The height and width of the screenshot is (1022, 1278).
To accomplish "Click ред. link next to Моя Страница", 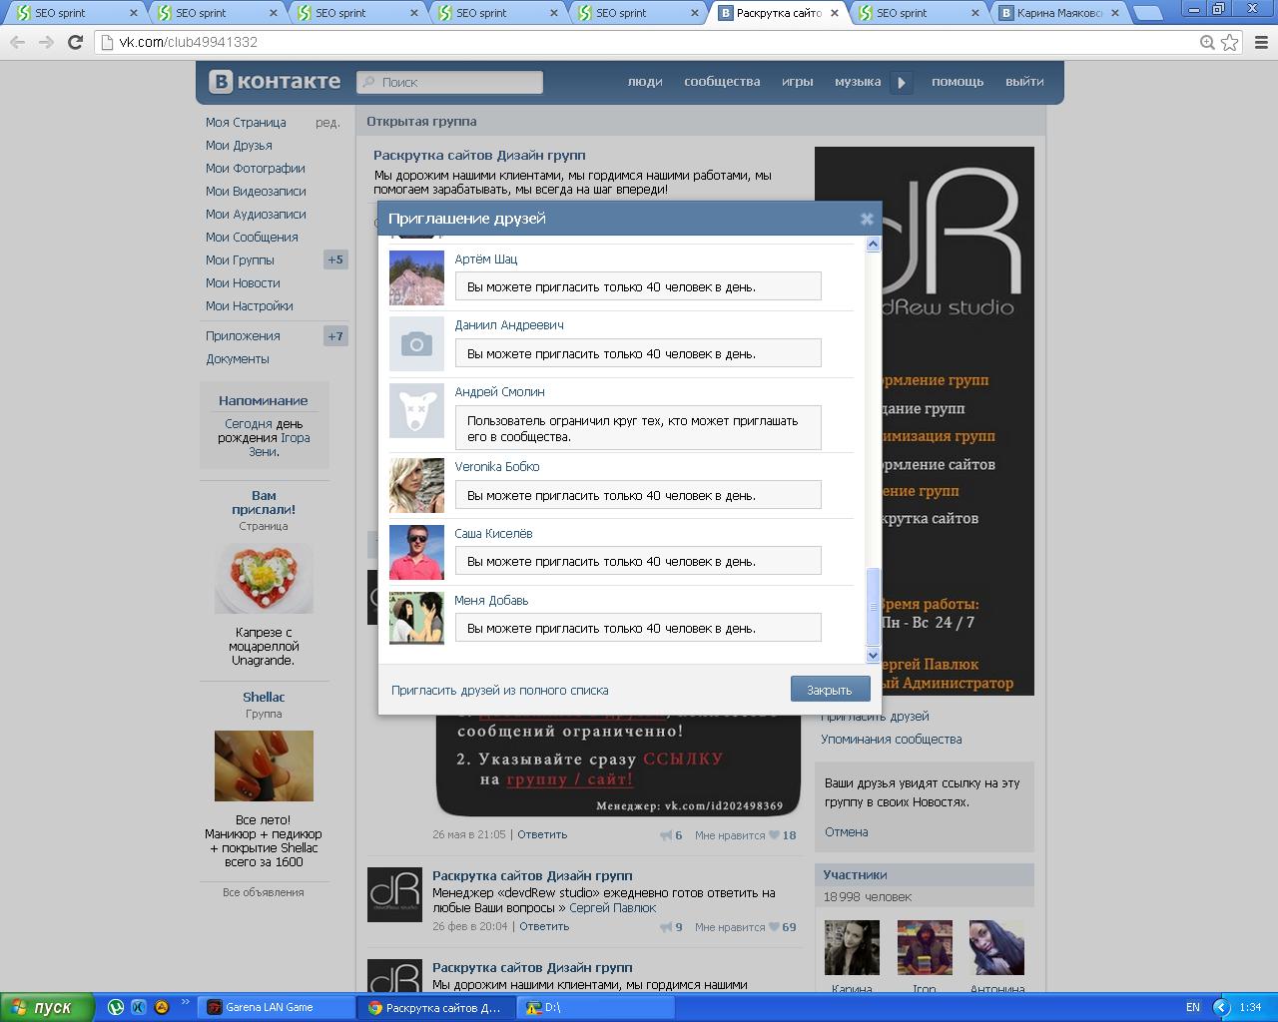I will point(327,123).
